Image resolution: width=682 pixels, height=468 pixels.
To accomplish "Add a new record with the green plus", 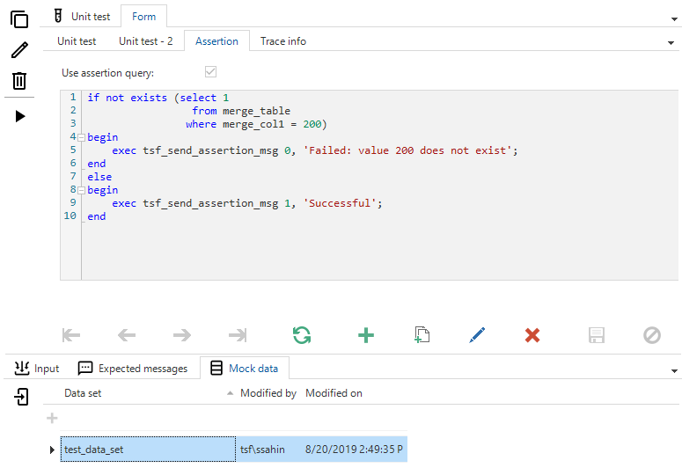I will (366, 335).
